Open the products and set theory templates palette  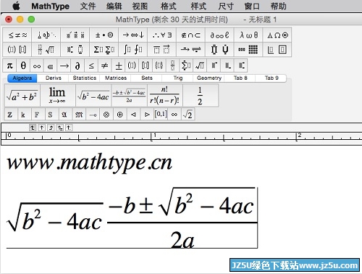[x=219, y=49]
